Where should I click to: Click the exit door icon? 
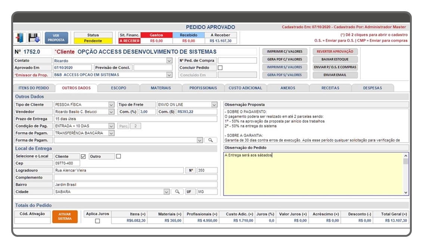tap(20, 38)
